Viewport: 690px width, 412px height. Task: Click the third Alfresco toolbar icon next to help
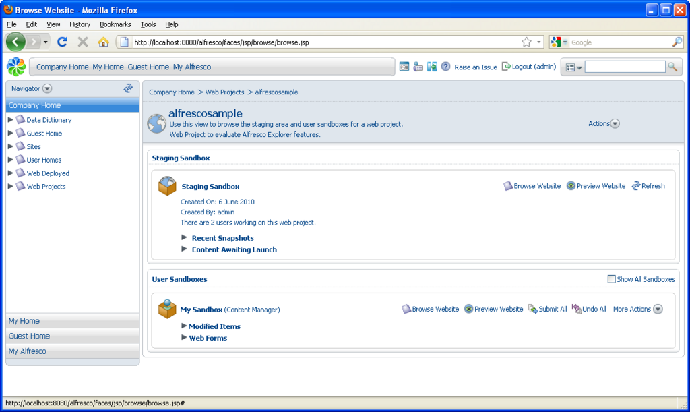(432, 67)
